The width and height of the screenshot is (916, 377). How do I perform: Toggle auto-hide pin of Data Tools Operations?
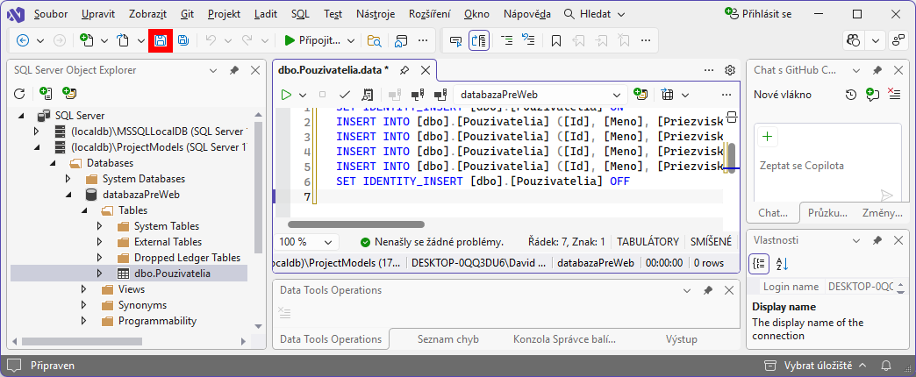[x=708, y=290]
